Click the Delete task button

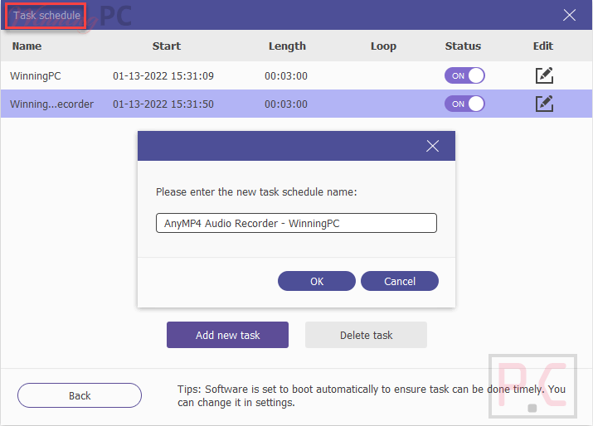pos(366,335)
